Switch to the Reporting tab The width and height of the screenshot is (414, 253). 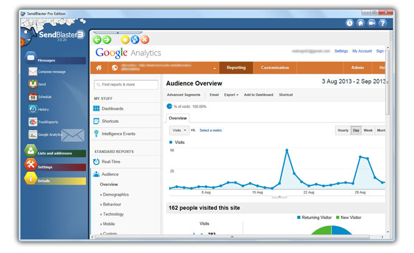(x=236, y=68)
